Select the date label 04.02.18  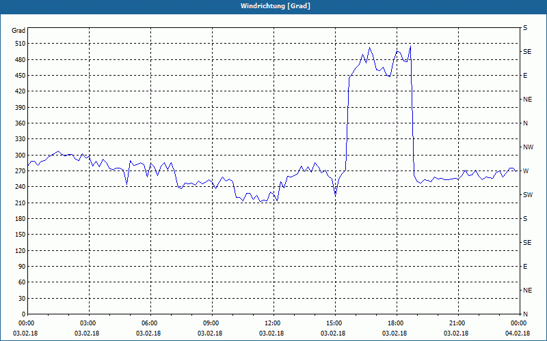(518, 333)
